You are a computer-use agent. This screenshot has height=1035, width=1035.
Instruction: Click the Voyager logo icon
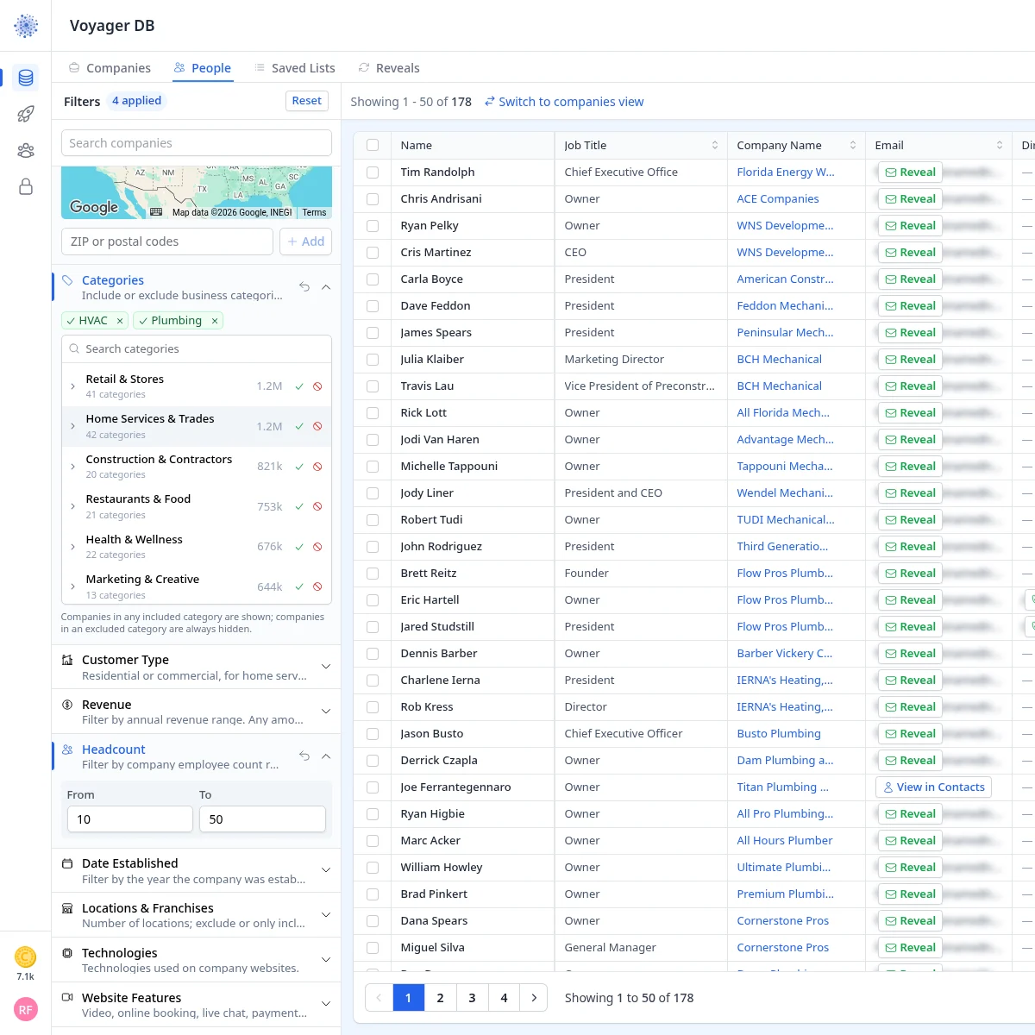coord(26,26)
